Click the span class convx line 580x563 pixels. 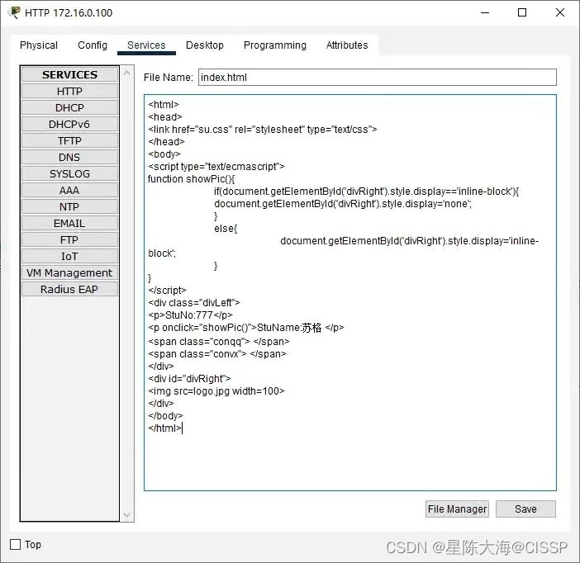[217, 354]
